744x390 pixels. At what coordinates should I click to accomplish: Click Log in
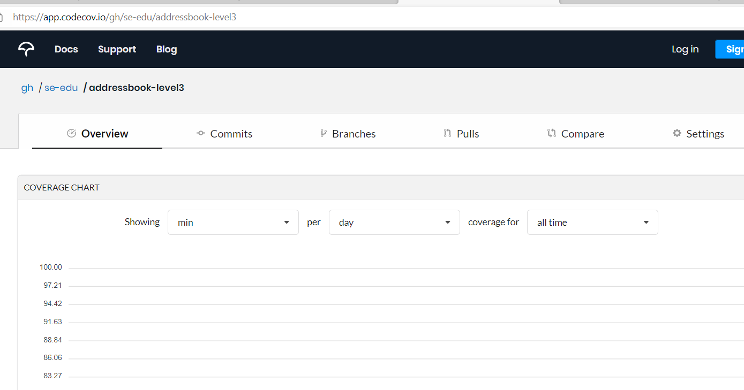(685, 49)
